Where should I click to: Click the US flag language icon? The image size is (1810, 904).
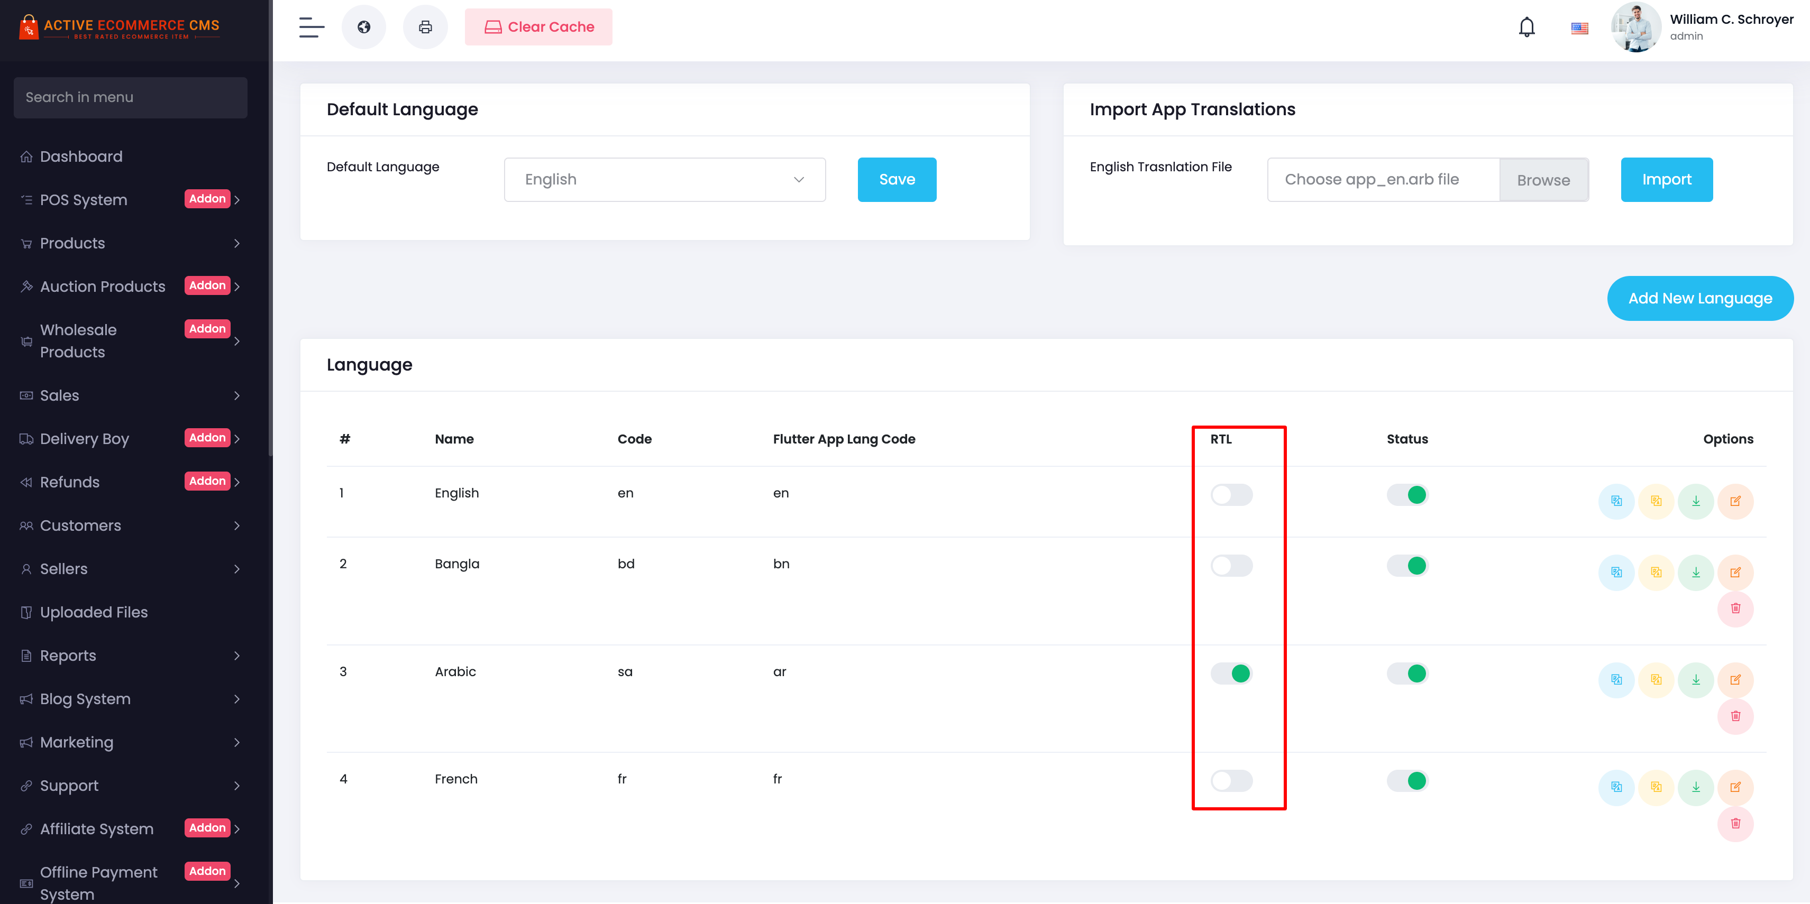pos(1579,28)
